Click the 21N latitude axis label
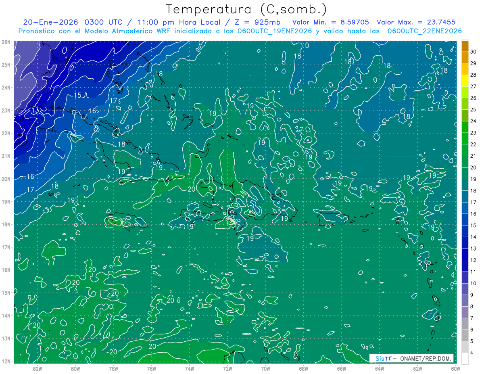 pos(6,156)
